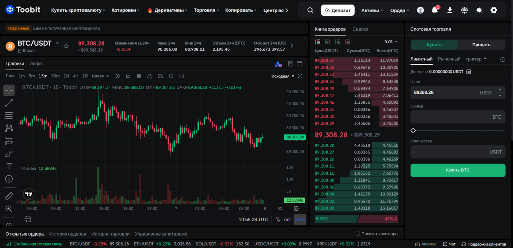Open the 'История ордеров' tab
The image size is (513, 248).
[x=68, y=234]
